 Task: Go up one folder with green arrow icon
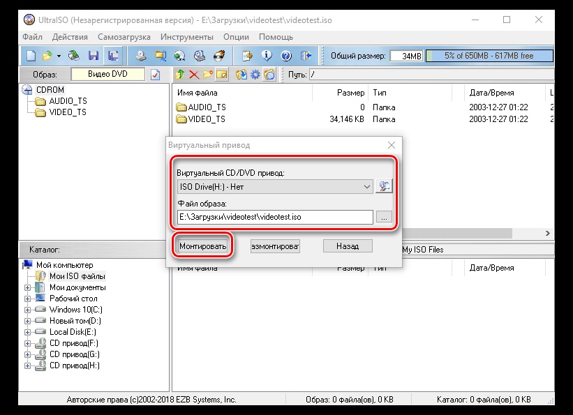pos(180,75)
